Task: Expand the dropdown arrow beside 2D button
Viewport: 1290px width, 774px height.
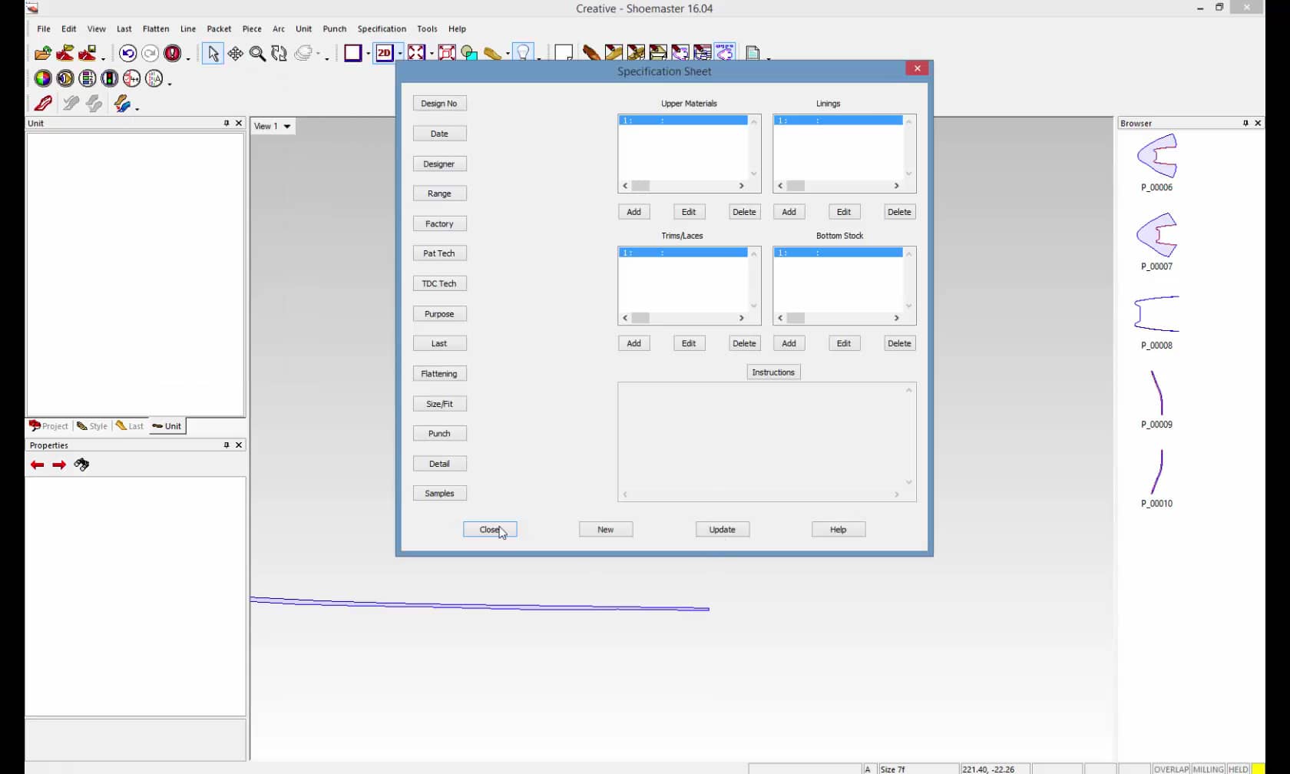Action: point(400,54)
